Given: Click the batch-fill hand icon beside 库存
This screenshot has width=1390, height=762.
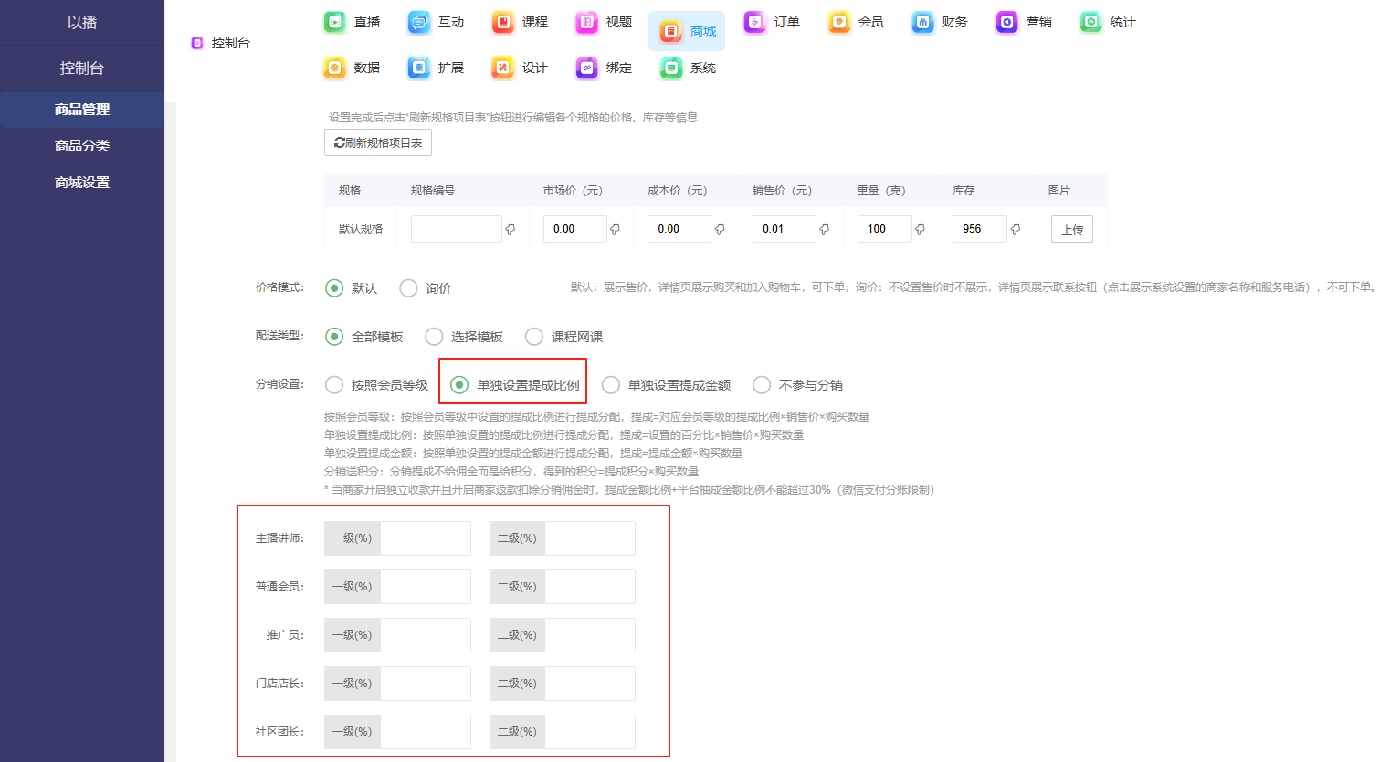Looking at the screenshot, I should (1016, 229).
